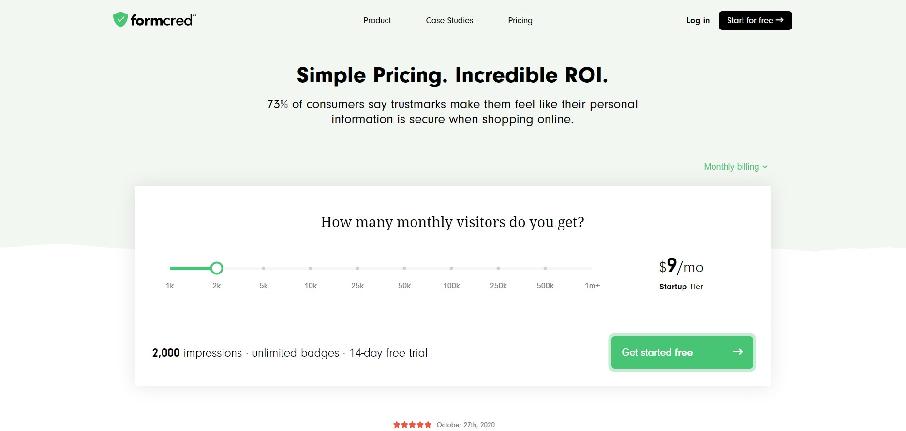
Task: Expand the Monthly billing dropdown
Action: 736,167
